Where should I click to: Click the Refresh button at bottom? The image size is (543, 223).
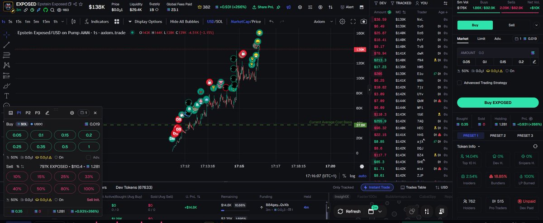349,211
